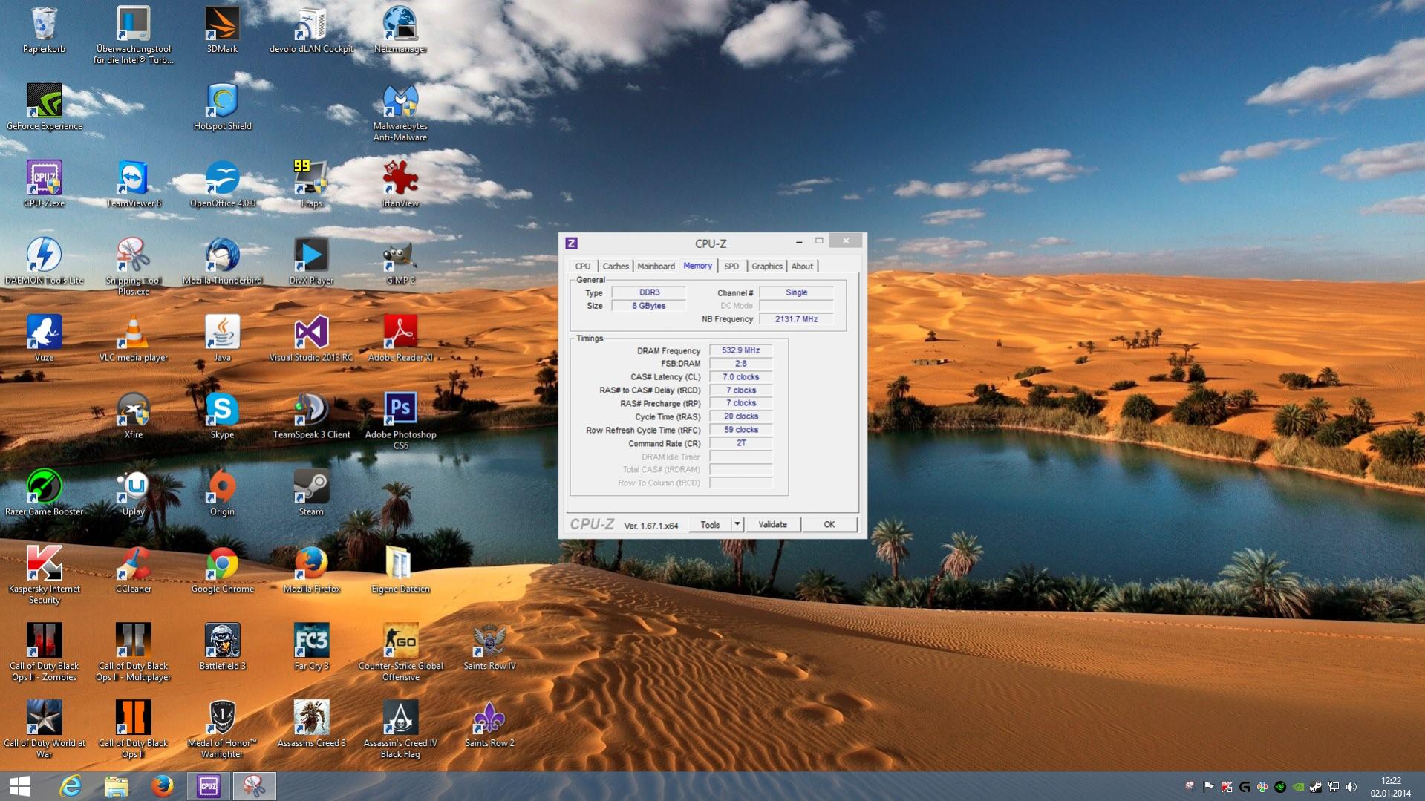
Task: Click the memory Type field showing DDR3
Action: pos(649,292)
